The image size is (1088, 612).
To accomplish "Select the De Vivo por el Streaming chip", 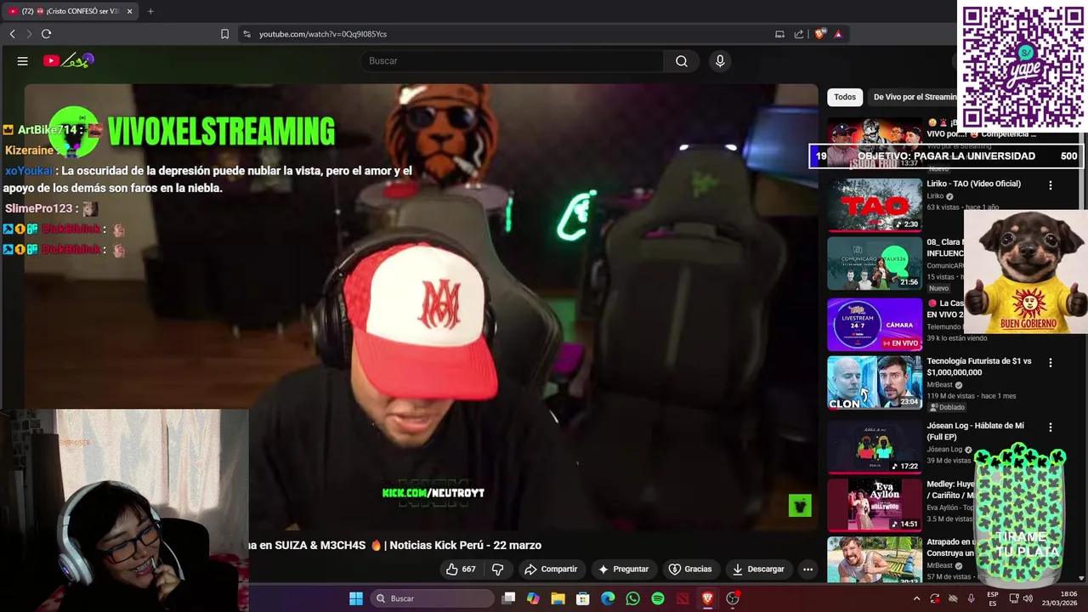I will click(x=915, y=97).
